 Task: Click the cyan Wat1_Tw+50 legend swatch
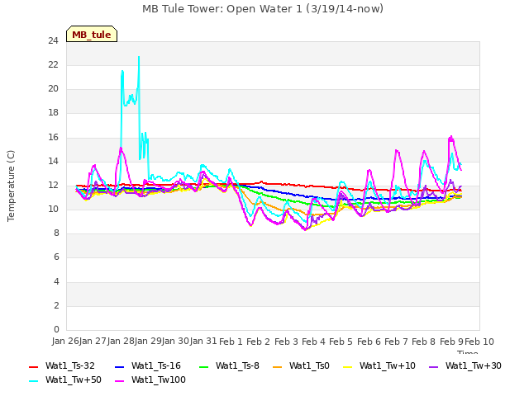pos(34,381)
